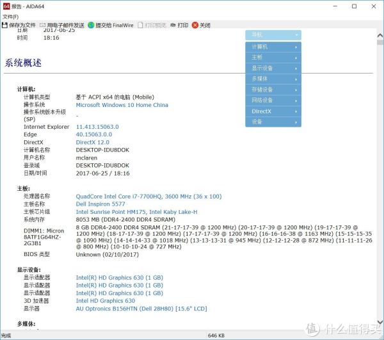This screenshot has width=384, height=340.
Task: Close the report via red 关闭 icon
Action: point(195,25)
